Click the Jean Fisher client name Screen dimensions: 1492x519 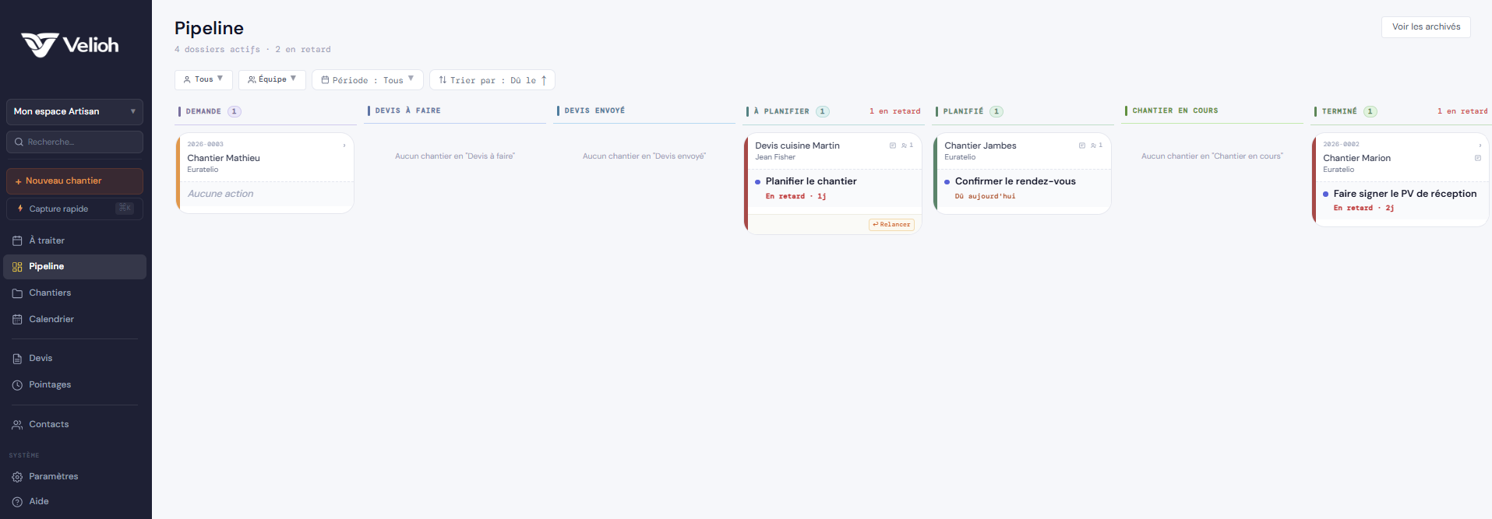[775, 157]
